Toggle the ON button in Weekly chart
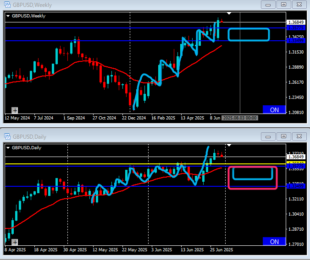Screen dimensions: 310x260 tap(274, 109)
